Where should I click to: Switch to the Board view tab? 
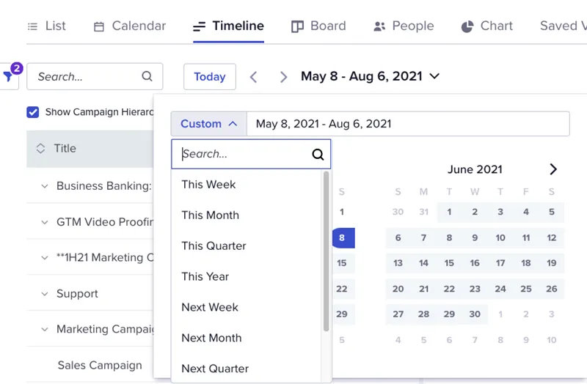click(x=318, y=26)
